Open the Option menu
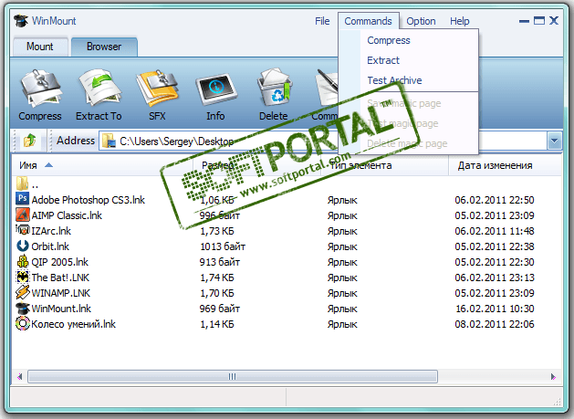Screen dimensions: 574x419 (x=421, y=21)
